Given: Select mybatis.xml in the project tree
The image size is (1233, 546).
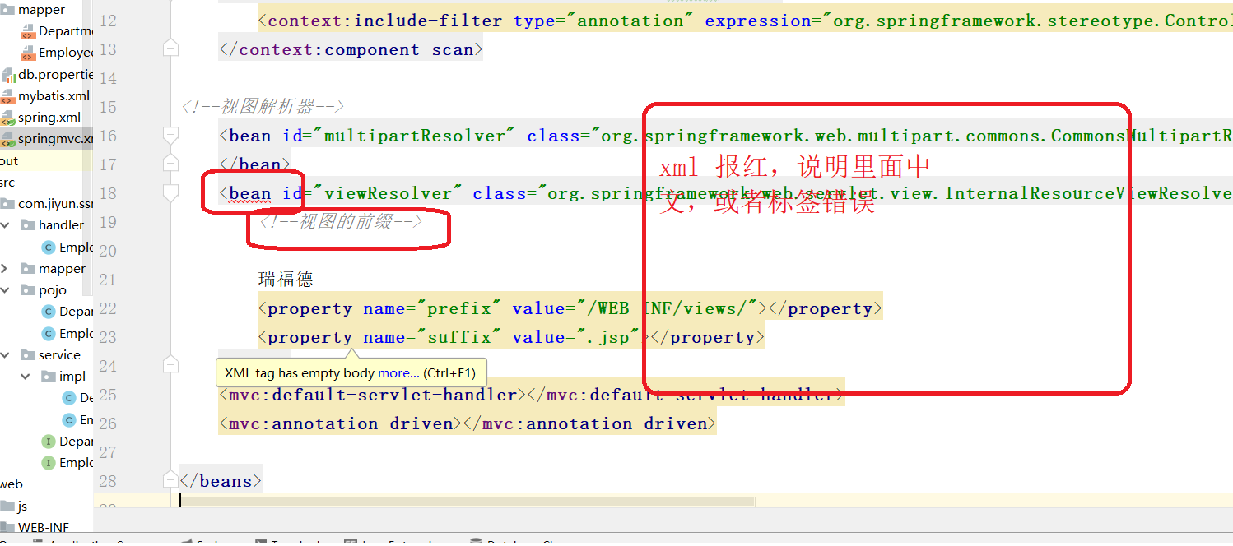Looking at the screenshot, I should (x=54, y=96).
